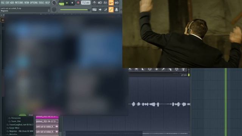Image resolution: width=242 pixels, height=136 pixels.
Task: Click the wrench tools icon in sample toolbar
Action: (163, 69)
